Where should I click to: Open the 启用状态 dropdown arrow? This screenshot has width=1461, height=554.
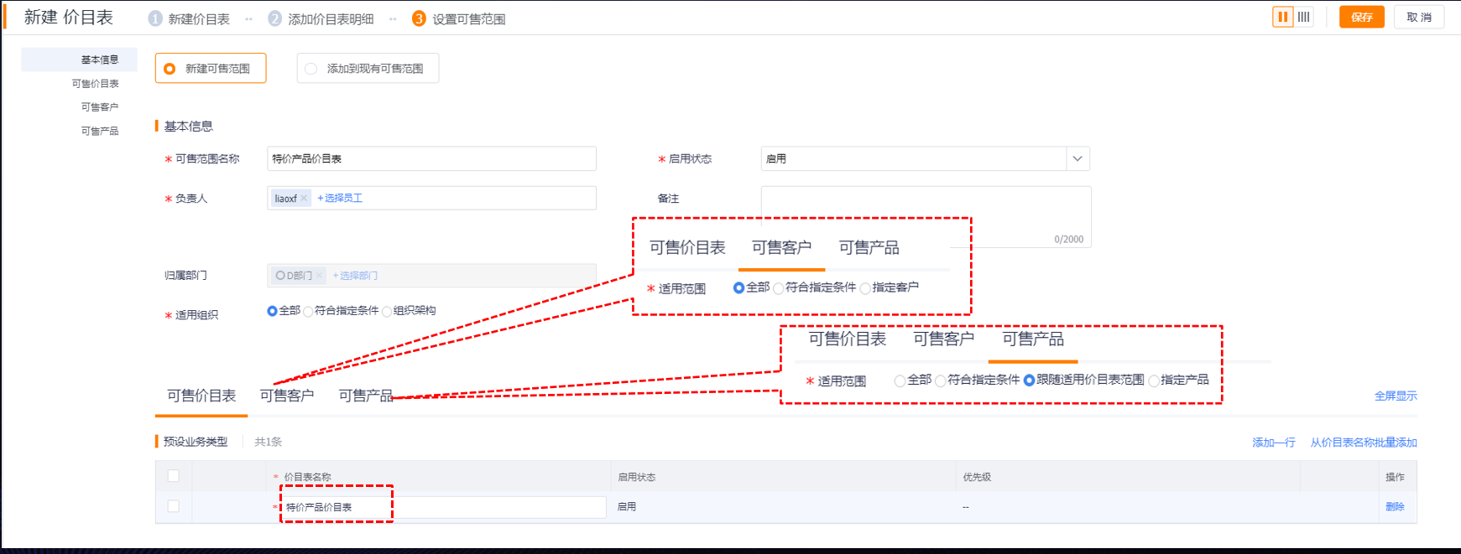[1077, 158]
